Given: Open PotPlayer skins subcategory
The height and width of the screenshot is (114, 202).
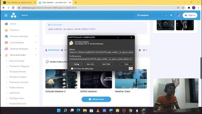Looking at the screenshot, I should (16, 98).
